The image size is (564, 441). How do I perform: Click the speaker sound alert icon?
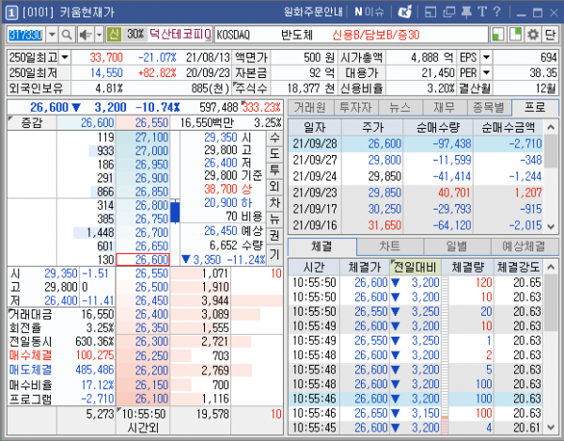coord(86,35)
